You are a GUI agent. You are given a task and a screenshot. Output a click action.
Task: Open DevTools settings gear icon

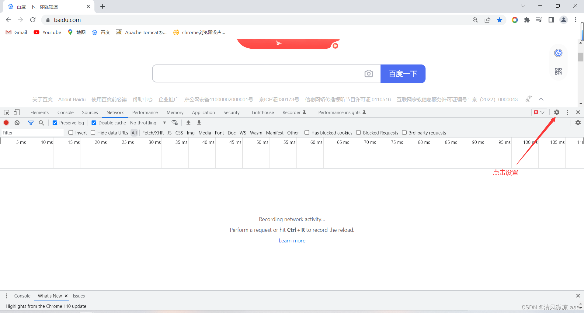(557, 112)
